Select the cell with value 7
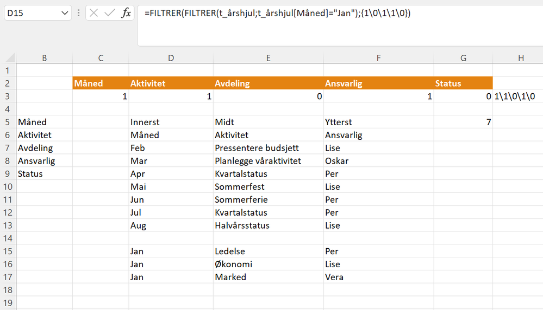Image resolution: width=543 pixels, height=310 pixels. click(x=463, y=122)
